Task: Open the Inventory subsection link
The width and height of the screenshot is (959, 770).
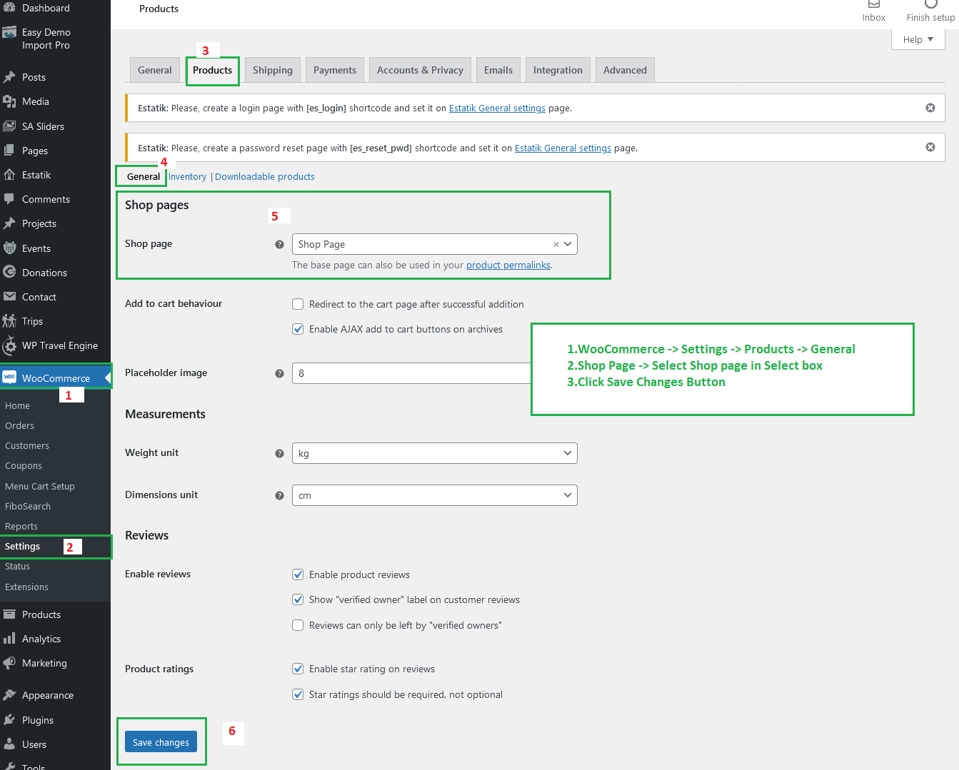Action: (187, 176)
